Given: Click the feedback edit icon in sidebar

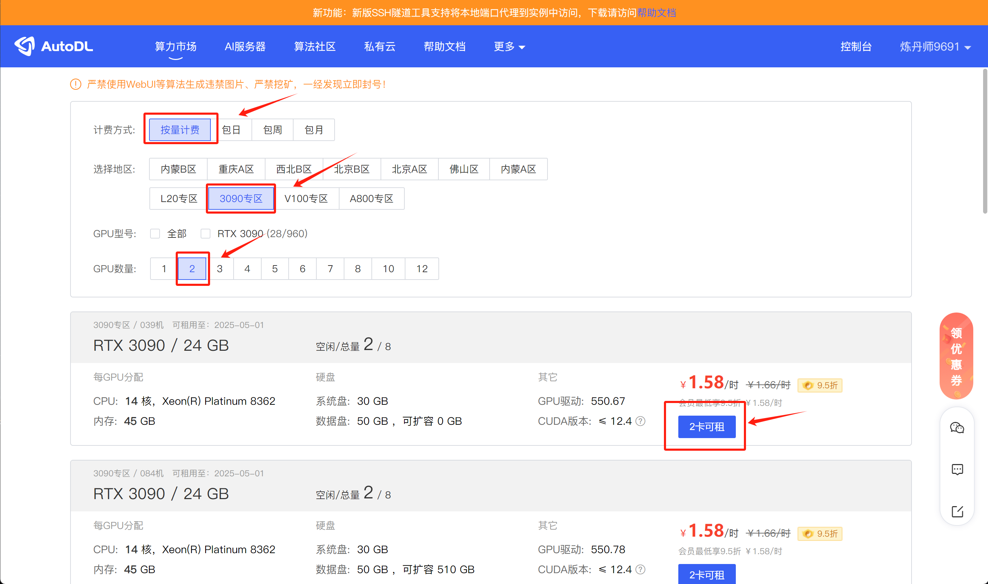Looking at the screenshot, I should [957, 511].
